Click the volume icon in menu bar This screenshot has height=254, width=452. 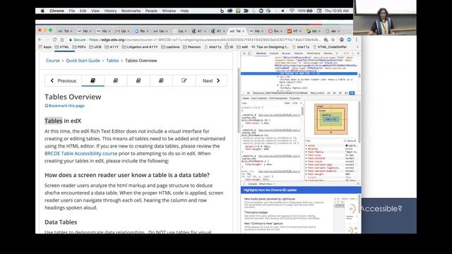(x=282, y=11)
